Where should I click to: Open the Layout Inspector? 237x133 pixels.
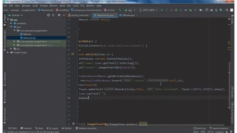click(219, 128)
